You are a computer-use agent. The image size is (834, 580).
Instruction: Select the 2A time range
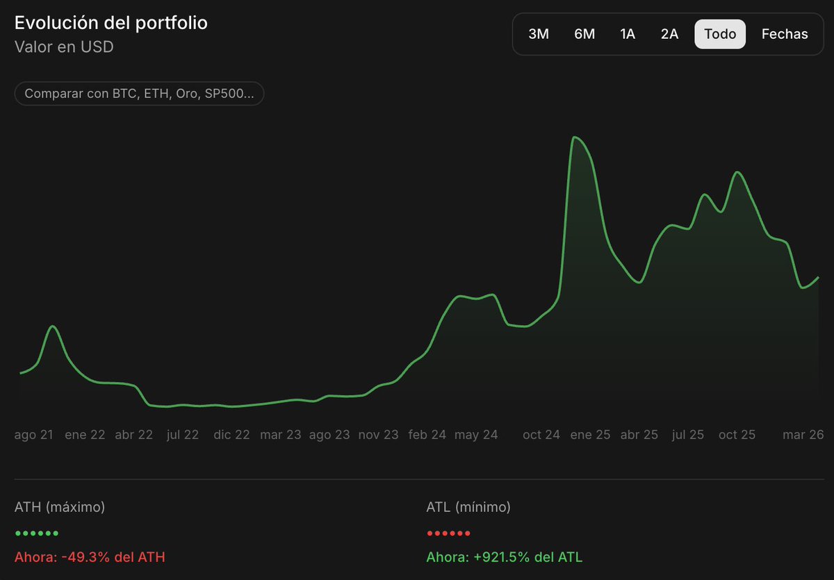[x=669, y=33]
